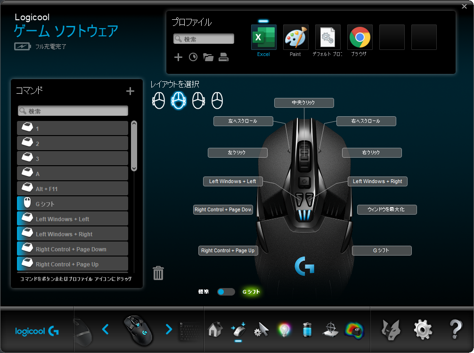The height and width of the screenshot is (353, 474).
Task: Open the input analysis heatmap icon
Action: [354, 331]
